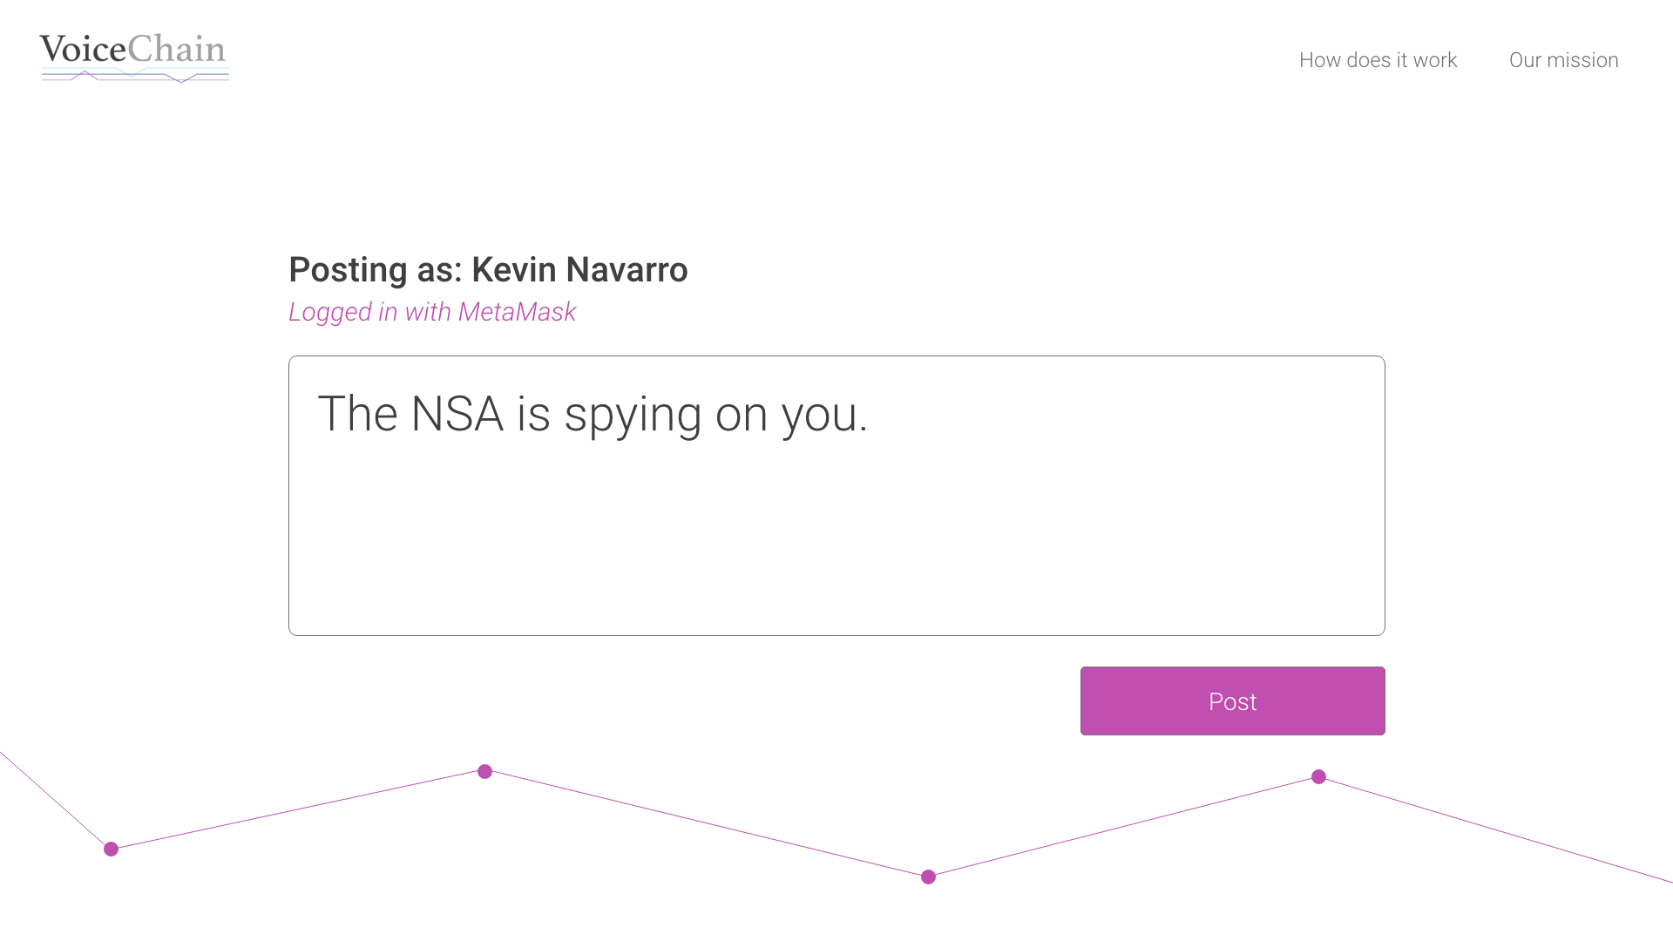
Task: Click the wavy line graphic under the logo
Action: click(x=135, y=76)
